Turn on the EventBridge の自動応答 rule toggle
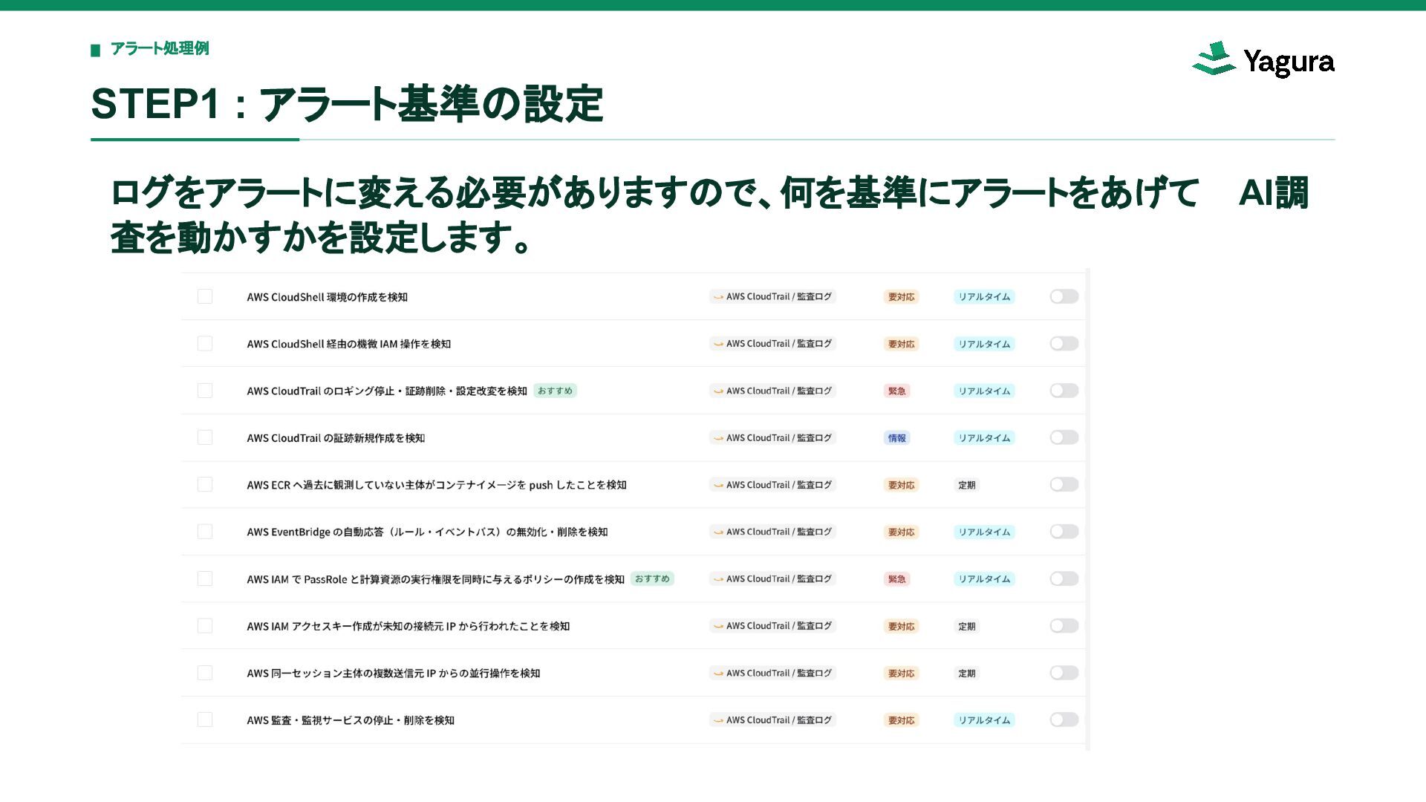This screenshot has width=1426, height=802. pyautogui.click(x=1064, y=532)
